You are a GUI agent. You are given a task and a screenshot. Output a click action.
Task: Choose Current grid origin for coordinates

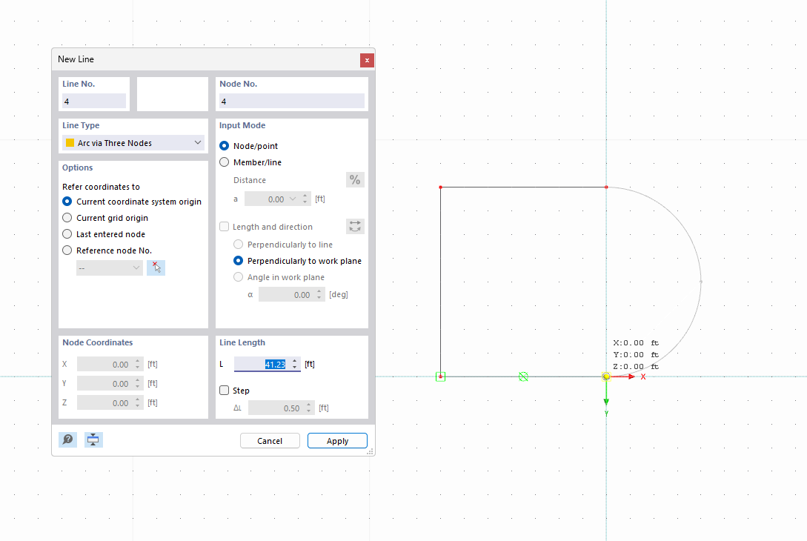pos(67,217)
